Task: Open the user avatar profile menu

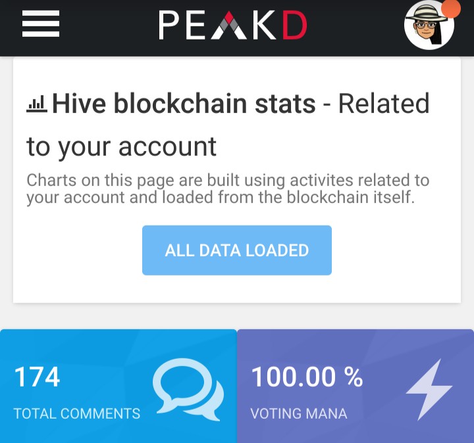Action: [429, 25]
